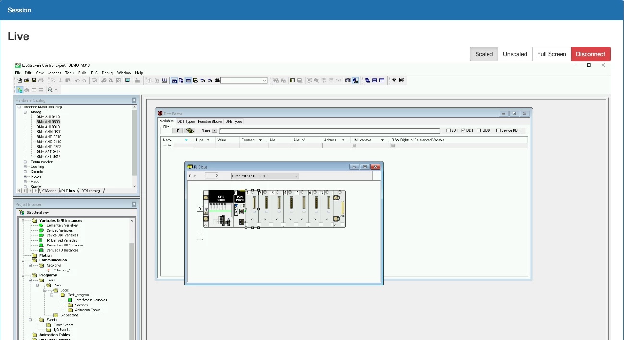Screen dimensions: 624x340
Task: Open the Comment column dropdown arrow
Action: click(x=260, y=140)
